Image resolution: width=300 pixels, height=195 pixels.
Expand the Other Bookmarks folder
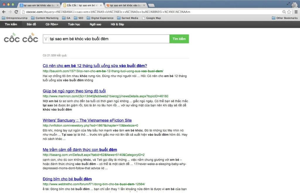[x=284, y=18]
